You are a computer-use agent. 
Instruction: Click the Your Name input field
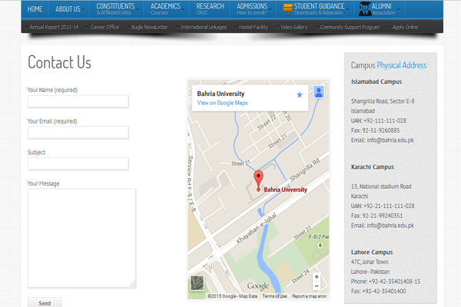click(78, 101)
